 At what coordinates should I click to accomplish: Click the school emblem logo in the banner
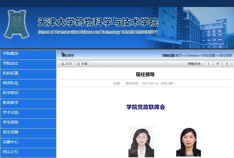point(17,24)
